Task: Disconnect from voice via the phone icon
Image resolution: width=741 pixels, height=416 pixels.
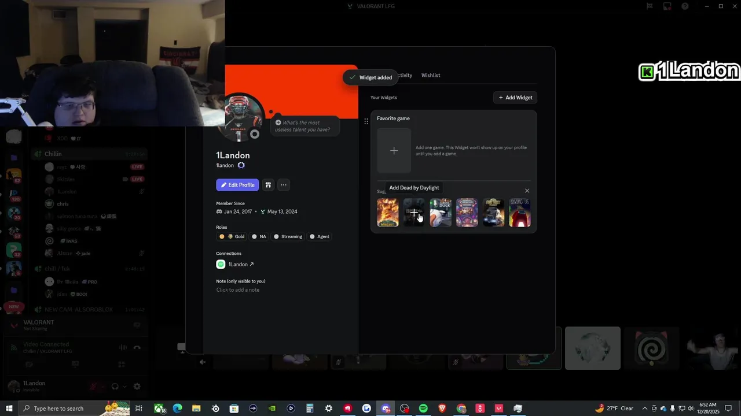Action: [137, 347]
